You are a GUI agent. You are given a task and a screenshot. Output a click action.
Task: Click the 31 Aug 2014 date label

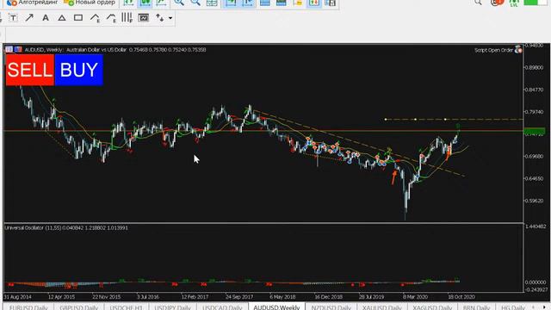click(17, 296)
